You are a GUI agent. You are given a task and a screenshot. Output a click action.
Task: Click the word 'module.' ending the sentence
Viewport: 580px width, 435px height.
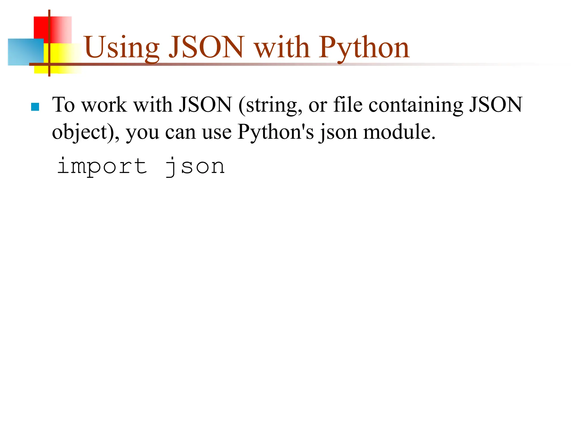point(399,132)
